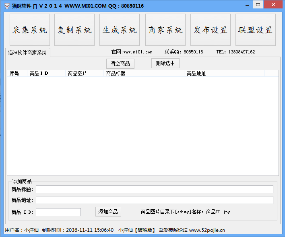Viewport: 285px width, 237px height.
Task: Open the 复制系统 module
Action: click(74, 30)
